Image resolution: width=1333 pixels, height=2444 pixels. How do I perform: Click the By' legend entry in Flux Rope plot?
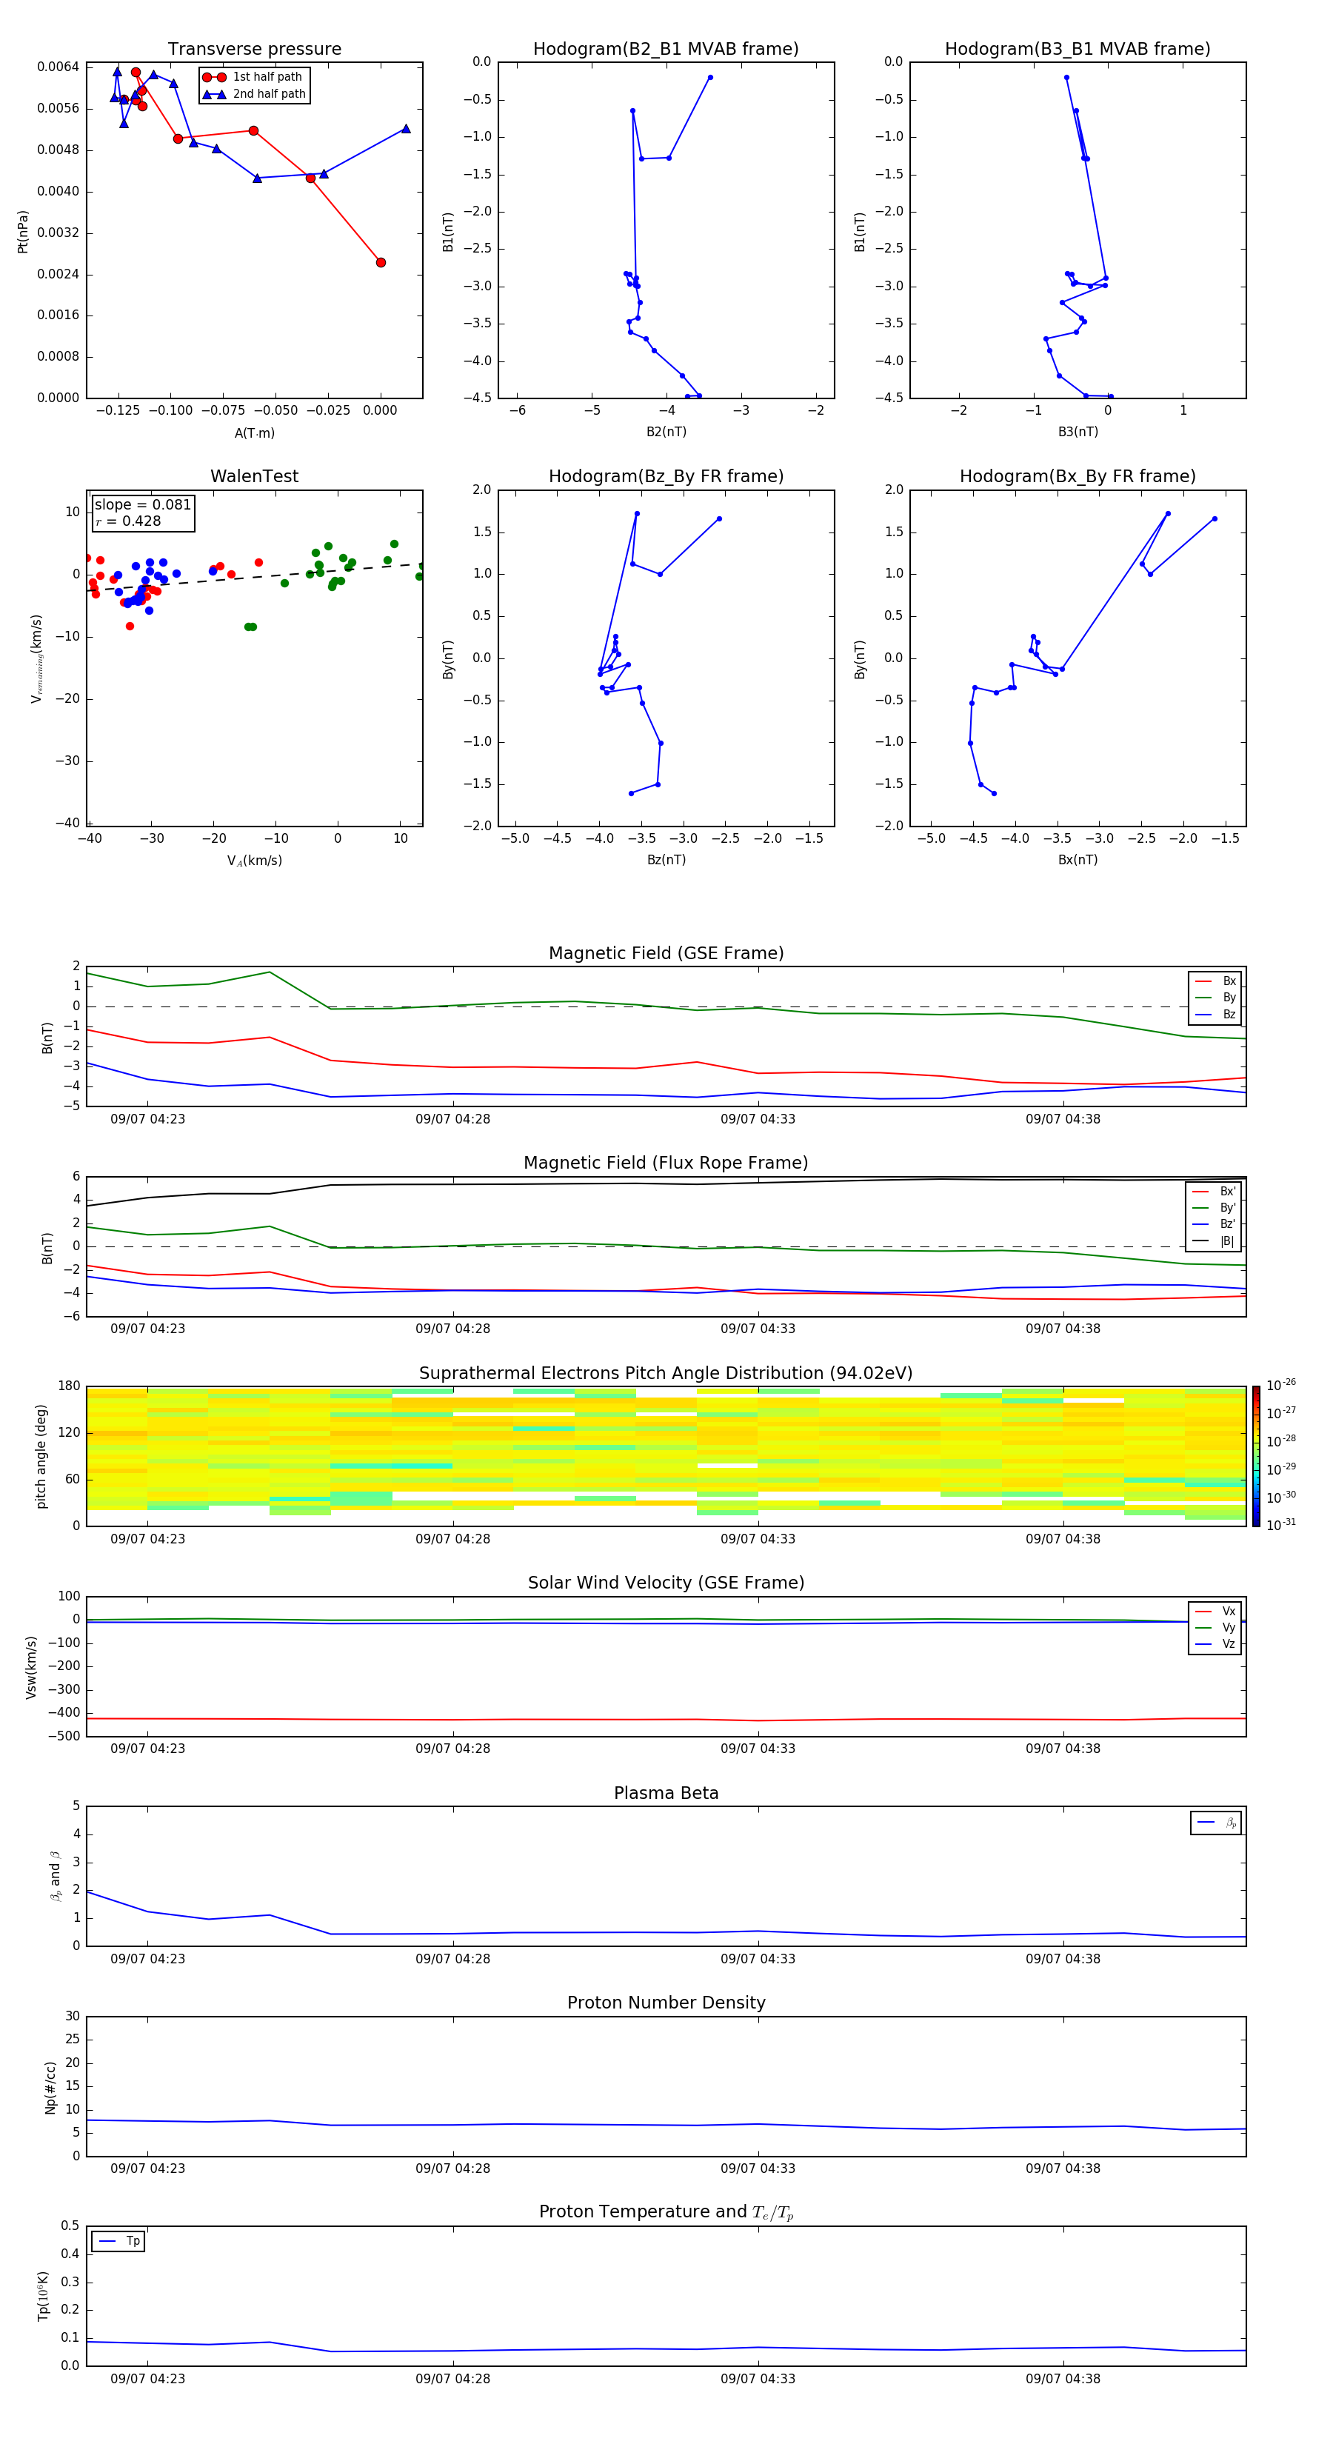point(1215,1209)
